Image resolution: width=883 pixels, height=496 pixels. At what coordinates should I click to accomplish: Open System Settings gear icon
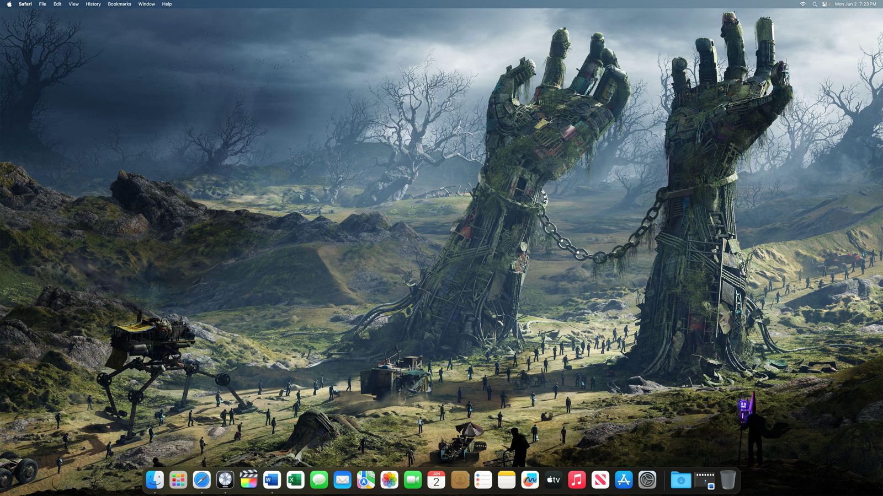pyautogui.click(x=647, y=480)
